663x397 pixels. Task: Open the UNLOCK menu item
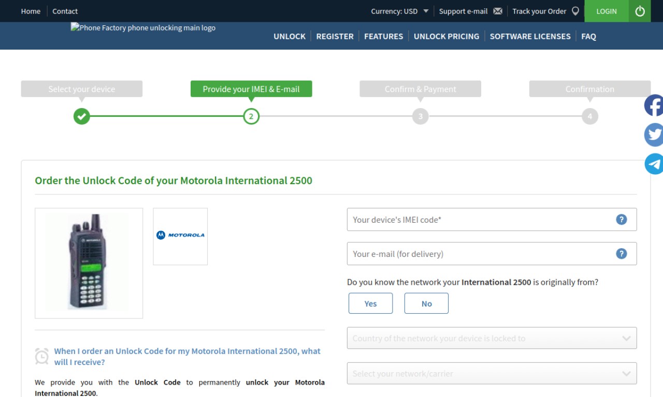point(290,36)
